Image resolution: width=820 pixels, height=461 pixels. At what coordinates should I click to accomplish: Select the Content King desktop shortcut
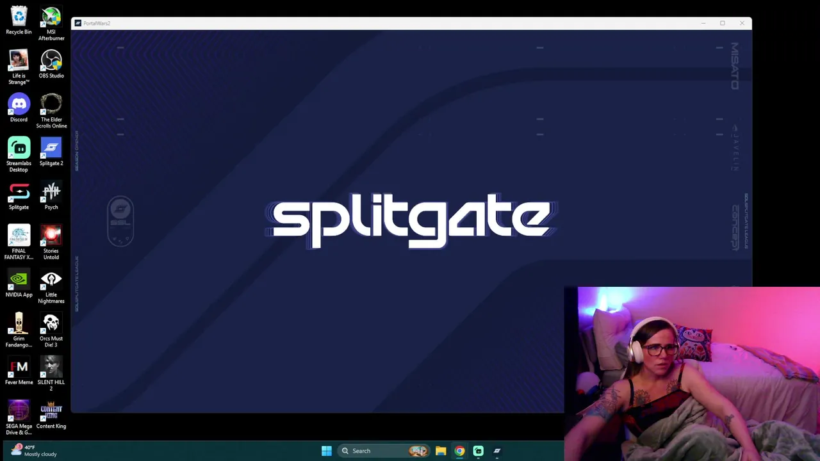[51, 415]
